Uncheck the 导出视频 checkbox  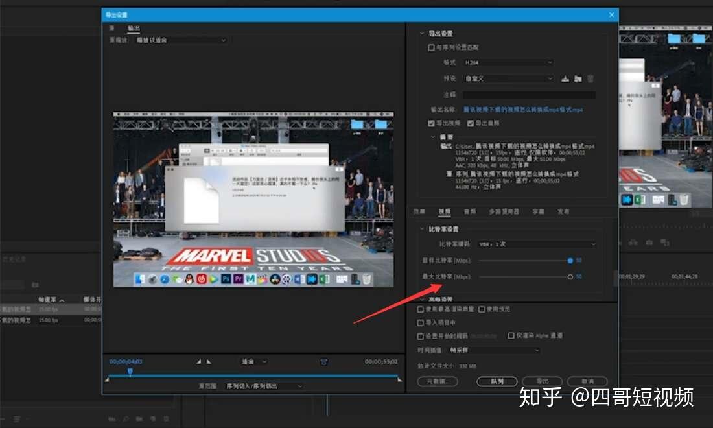[431, 123]
